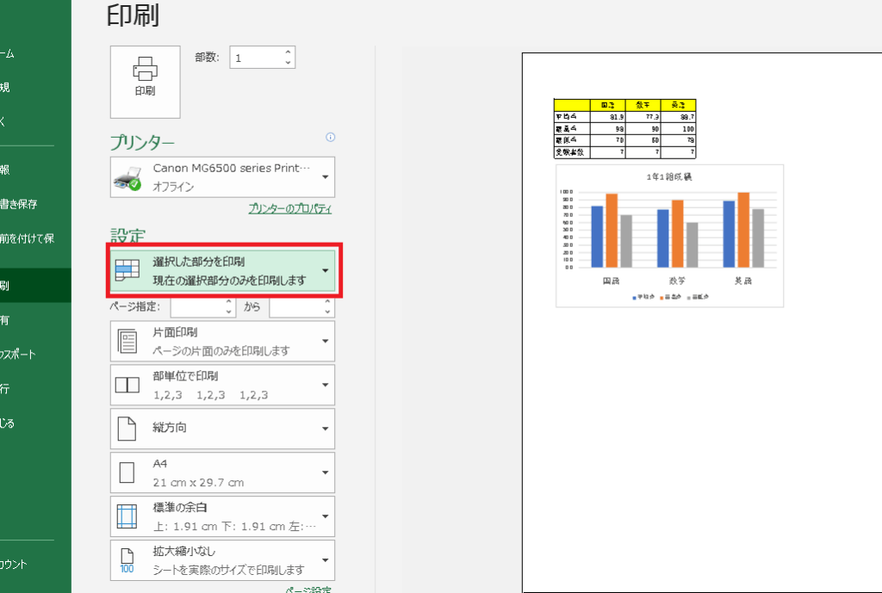
Task: Click the 1年1組成績 chart in preview
Action: point(669,236)
